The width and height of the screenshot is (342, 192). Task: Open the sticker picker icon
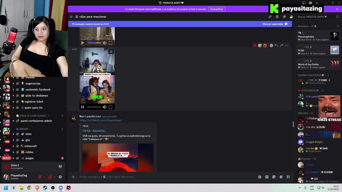pos(274,177)
